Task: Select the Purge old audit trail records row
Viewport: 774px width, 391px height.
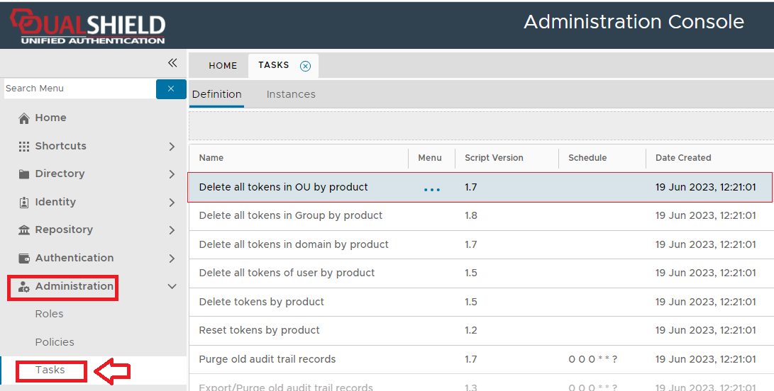Action: click(x=267, y=359)
